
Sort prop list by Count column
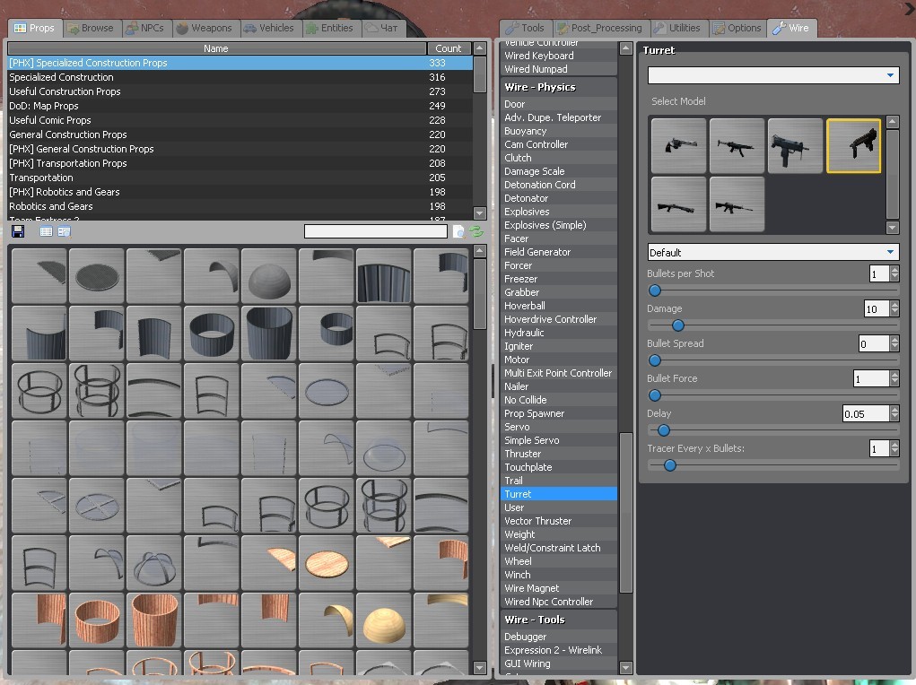point(448,48)
